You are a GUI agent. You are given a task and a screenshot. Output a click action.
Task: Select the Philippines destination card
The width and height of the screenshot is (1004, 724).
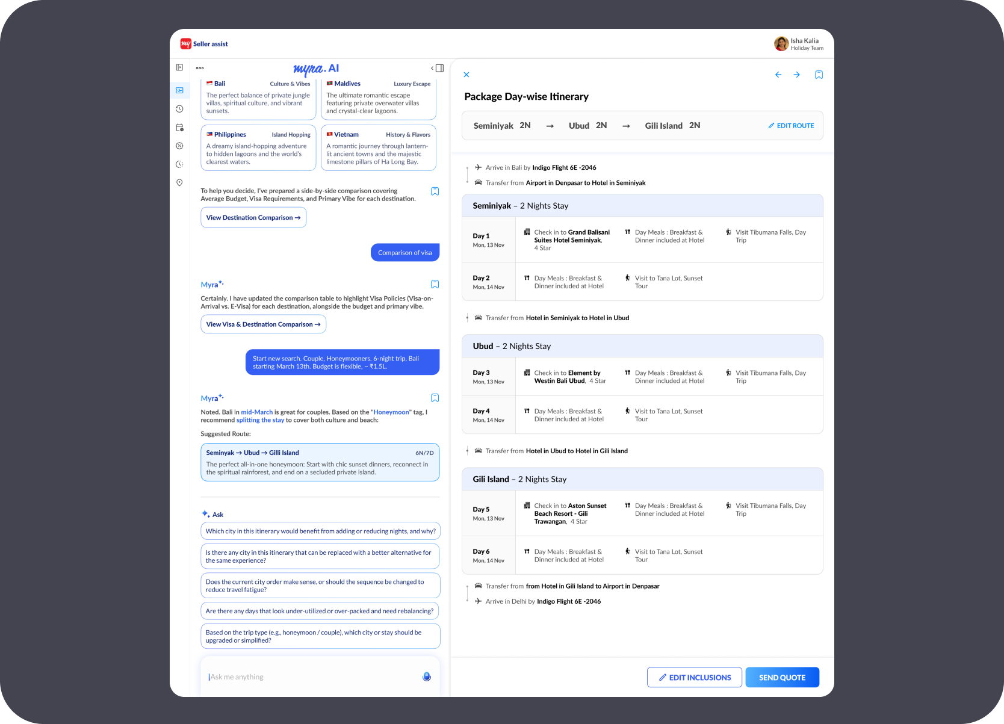(258, 148)
